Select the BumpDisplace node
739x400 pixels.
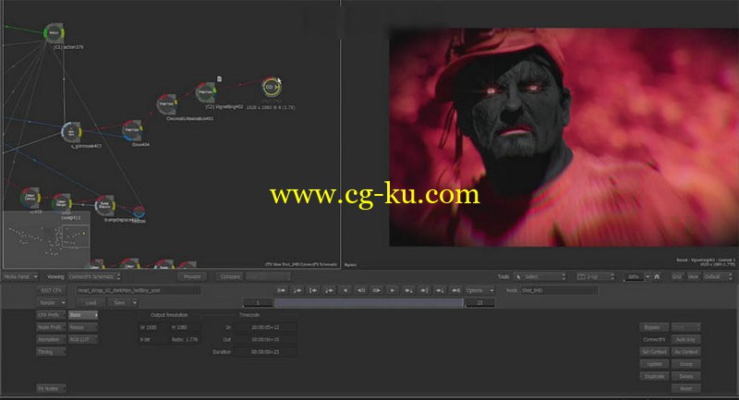(x=104, y=205)
